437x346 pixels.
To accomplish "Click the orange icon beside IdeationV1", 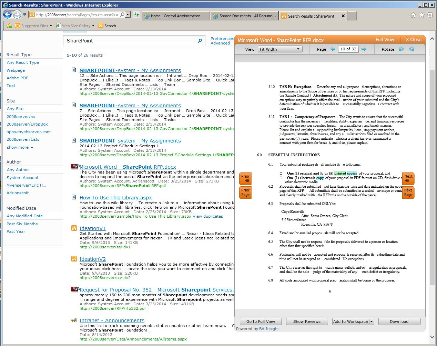I will tap(74, 228).
